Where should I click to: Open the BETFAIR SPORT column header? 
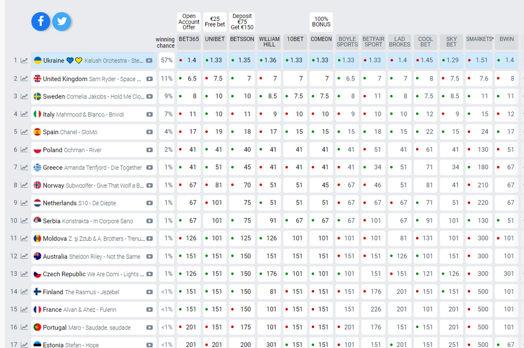[373, 42]
